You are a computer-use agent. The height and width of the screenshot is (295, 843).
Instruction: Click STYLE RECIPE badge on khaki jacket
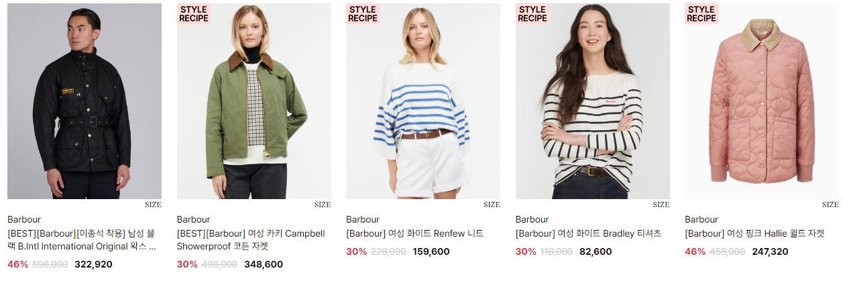[x=194, y=14]
